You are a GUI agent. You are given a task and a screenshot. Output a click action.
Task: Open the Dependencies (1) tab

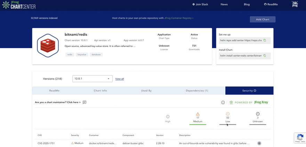(197, 91)
